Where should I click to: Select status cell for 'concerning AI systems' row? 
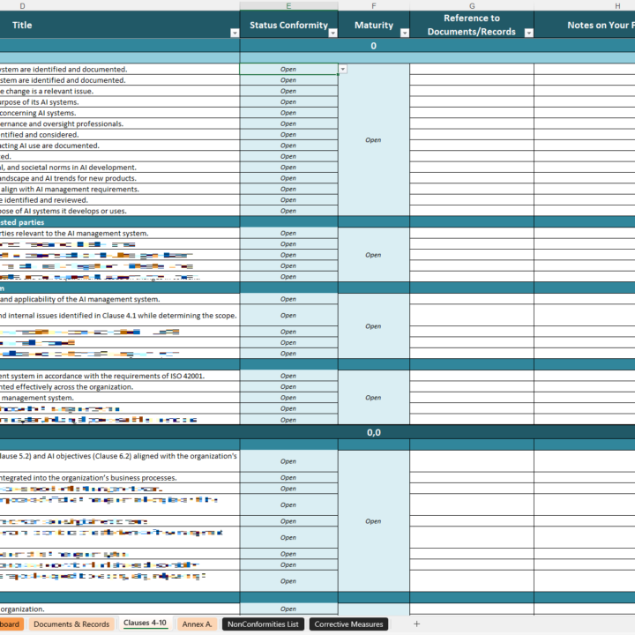click(x=288, y=113)
